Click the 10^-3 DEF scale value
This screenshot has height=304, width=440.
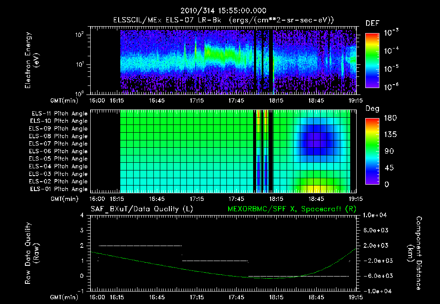[x=391, y=32]
